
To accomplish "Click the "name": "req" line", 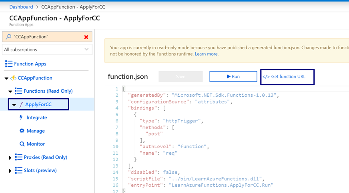I will 158,153.
